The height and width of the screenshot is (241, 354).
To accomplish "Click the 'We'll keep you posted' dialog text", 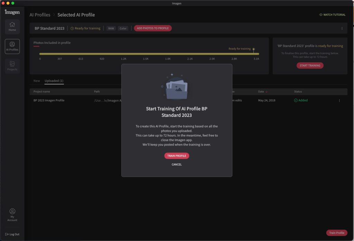I will (177, 144).
